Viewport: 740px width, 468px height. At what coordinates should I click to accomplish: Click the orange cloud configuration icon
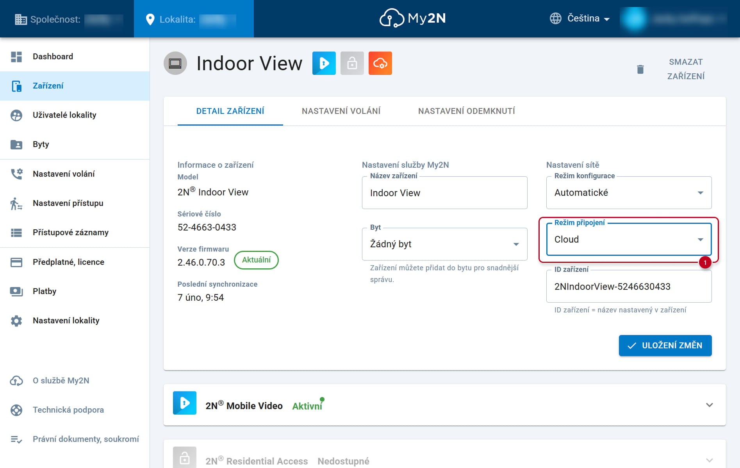(x=380, y=63)
